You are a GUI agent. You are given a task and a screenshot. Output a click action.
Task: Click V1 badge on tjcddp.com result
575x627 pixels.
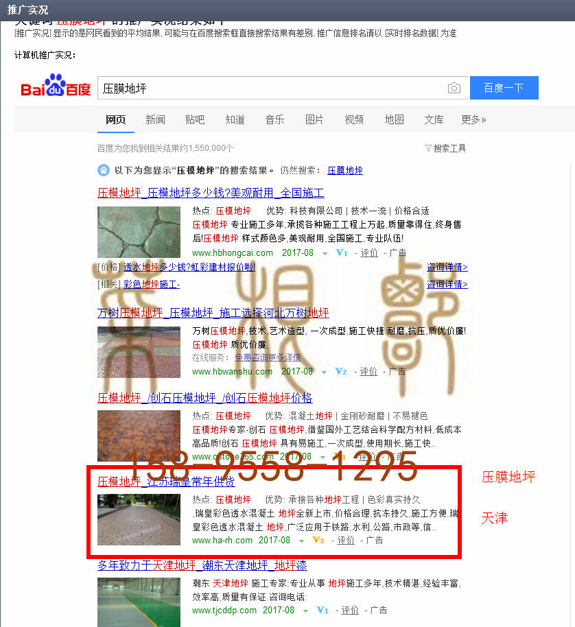click(322, 611)
